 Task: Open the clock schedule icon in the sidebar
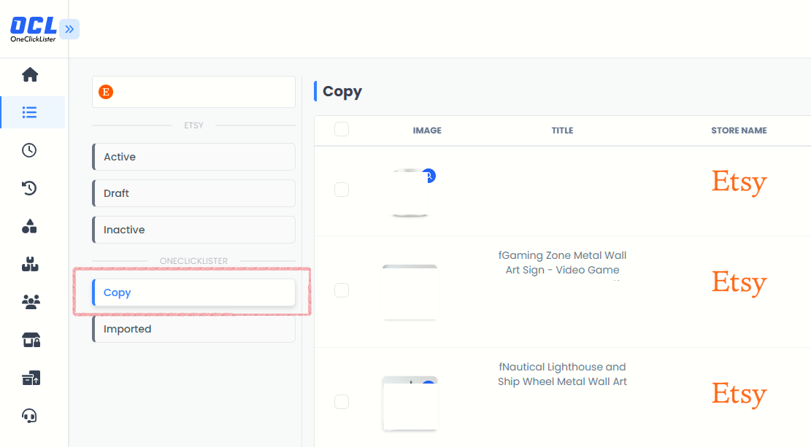[x=29, y=150]
